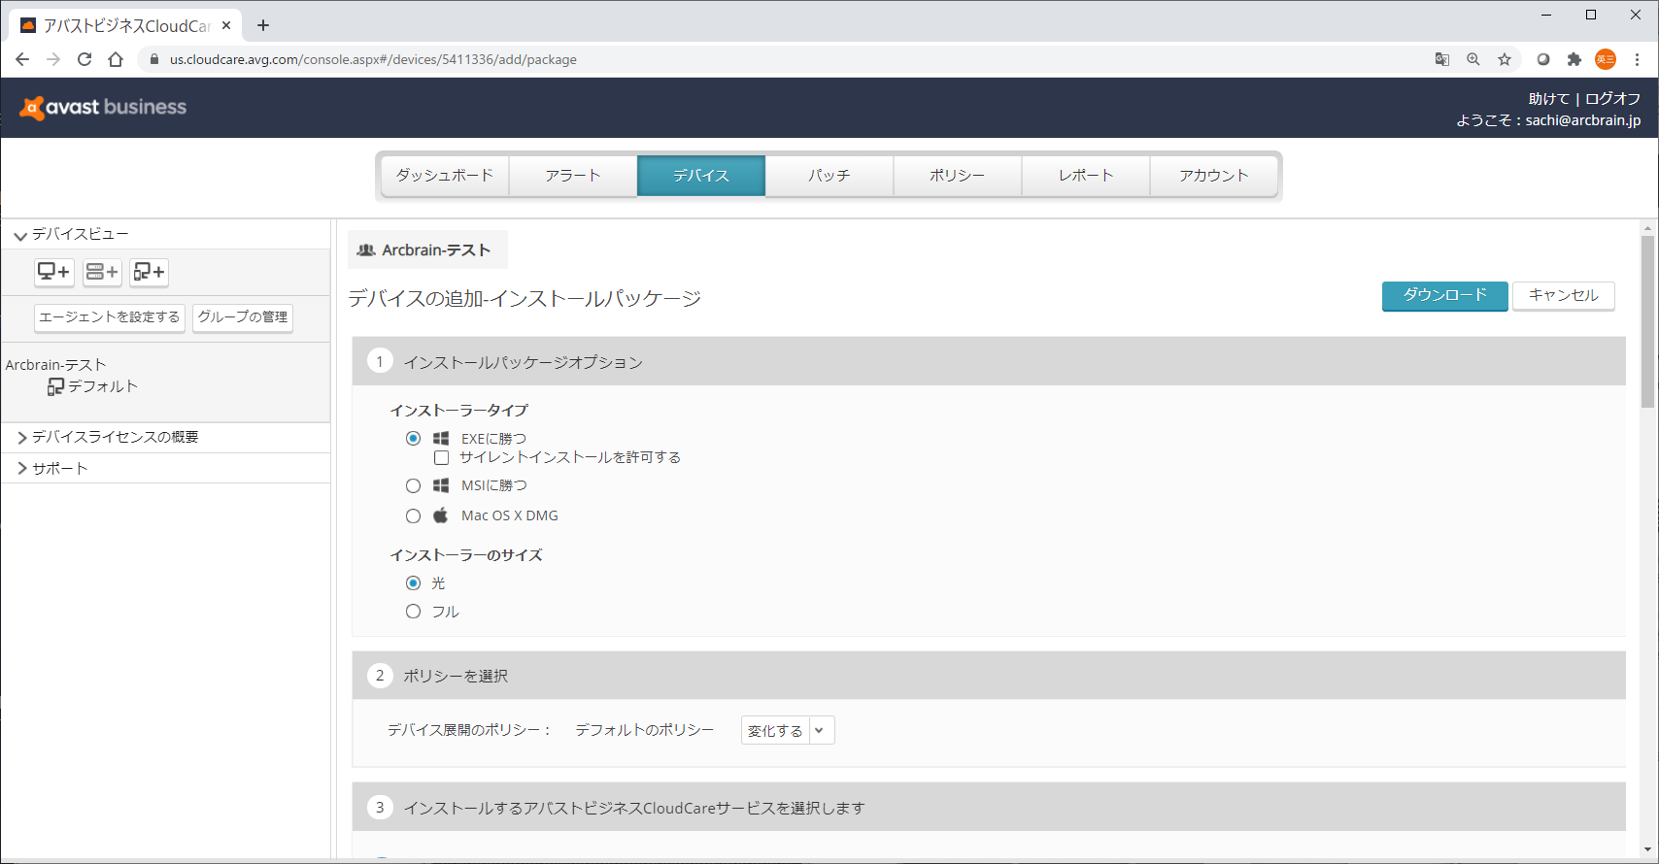1659x864 pixels.
Task: Select Arcbrain-テスト in the device tree
Action: 56,365
